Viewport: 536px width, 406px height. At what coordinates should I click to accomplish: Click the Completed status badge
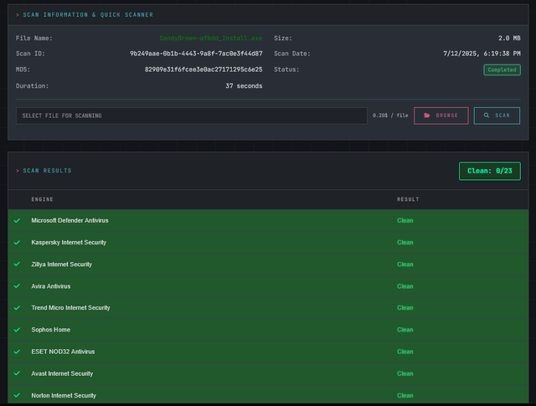[502, 69]
